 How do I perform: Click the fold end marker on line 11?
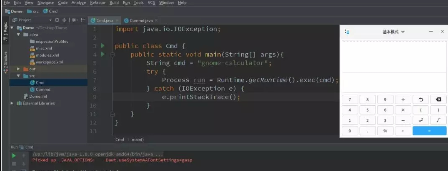112,114
